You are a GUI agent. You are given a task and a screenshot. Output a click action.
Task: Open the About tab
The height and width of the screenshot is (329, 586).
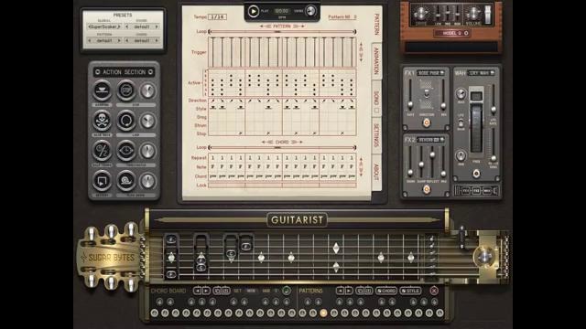tap(376, 172)
